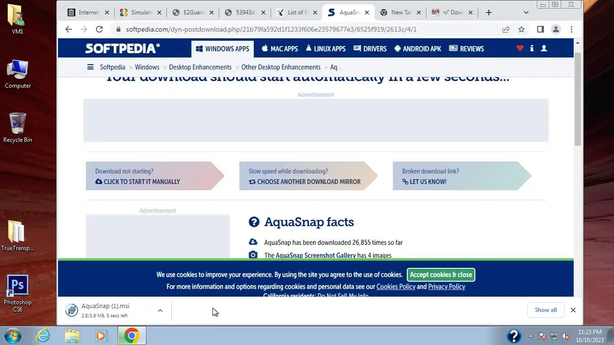Image resolution: width=614 pixels, height=345 pixels.
Task: Open the Windows Start menu
Action: (x=12, y=335)
